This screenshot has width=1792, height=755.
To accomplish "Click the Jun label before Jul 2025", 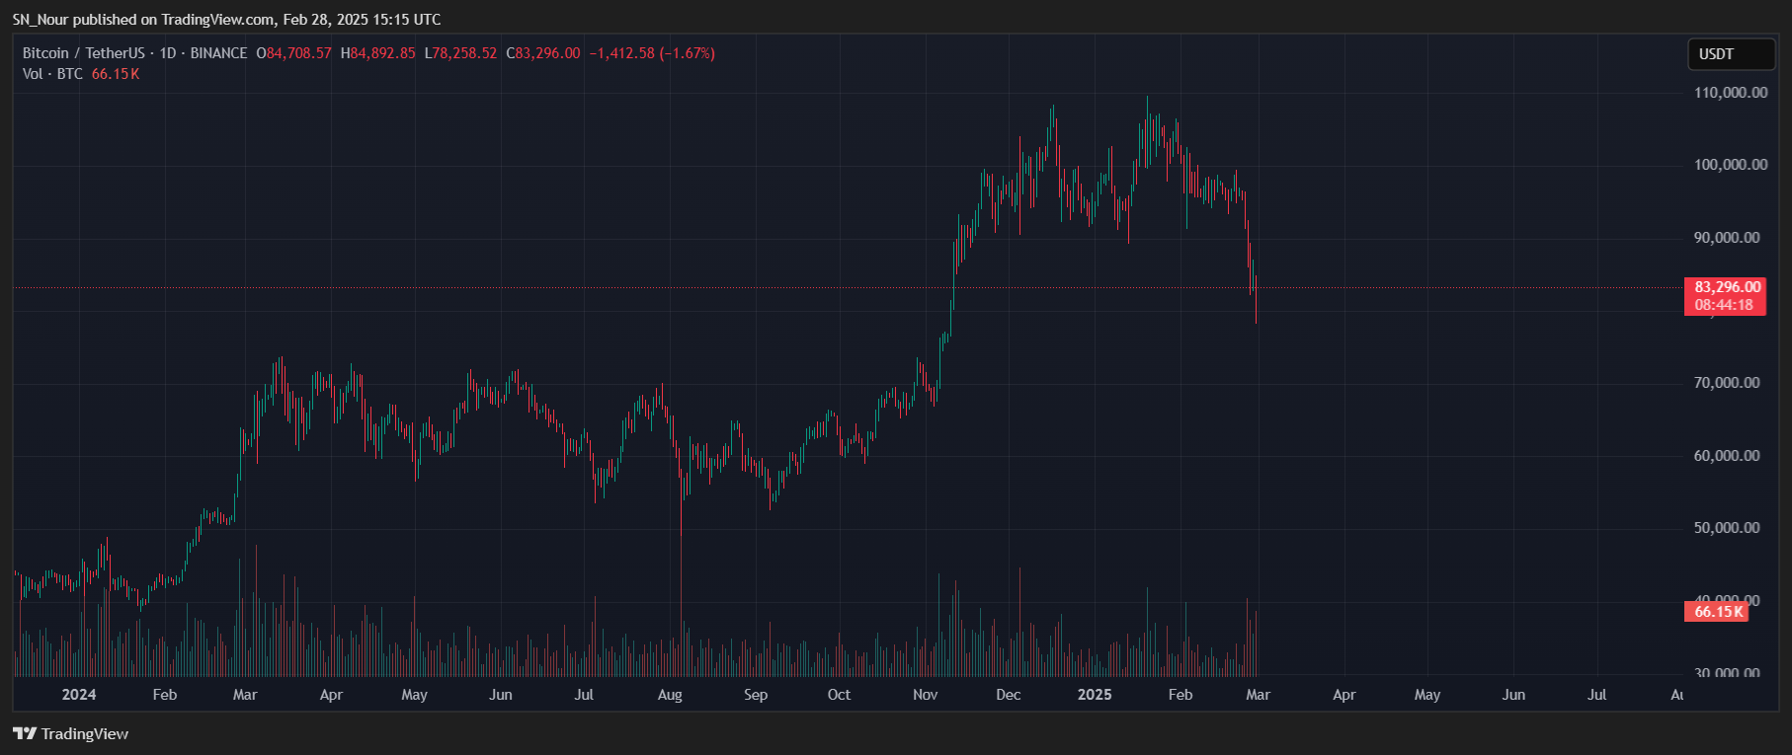I will click(1513, 695).
